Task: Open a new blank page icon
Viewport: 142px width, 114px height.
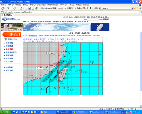Action: (x=21, y=8)
